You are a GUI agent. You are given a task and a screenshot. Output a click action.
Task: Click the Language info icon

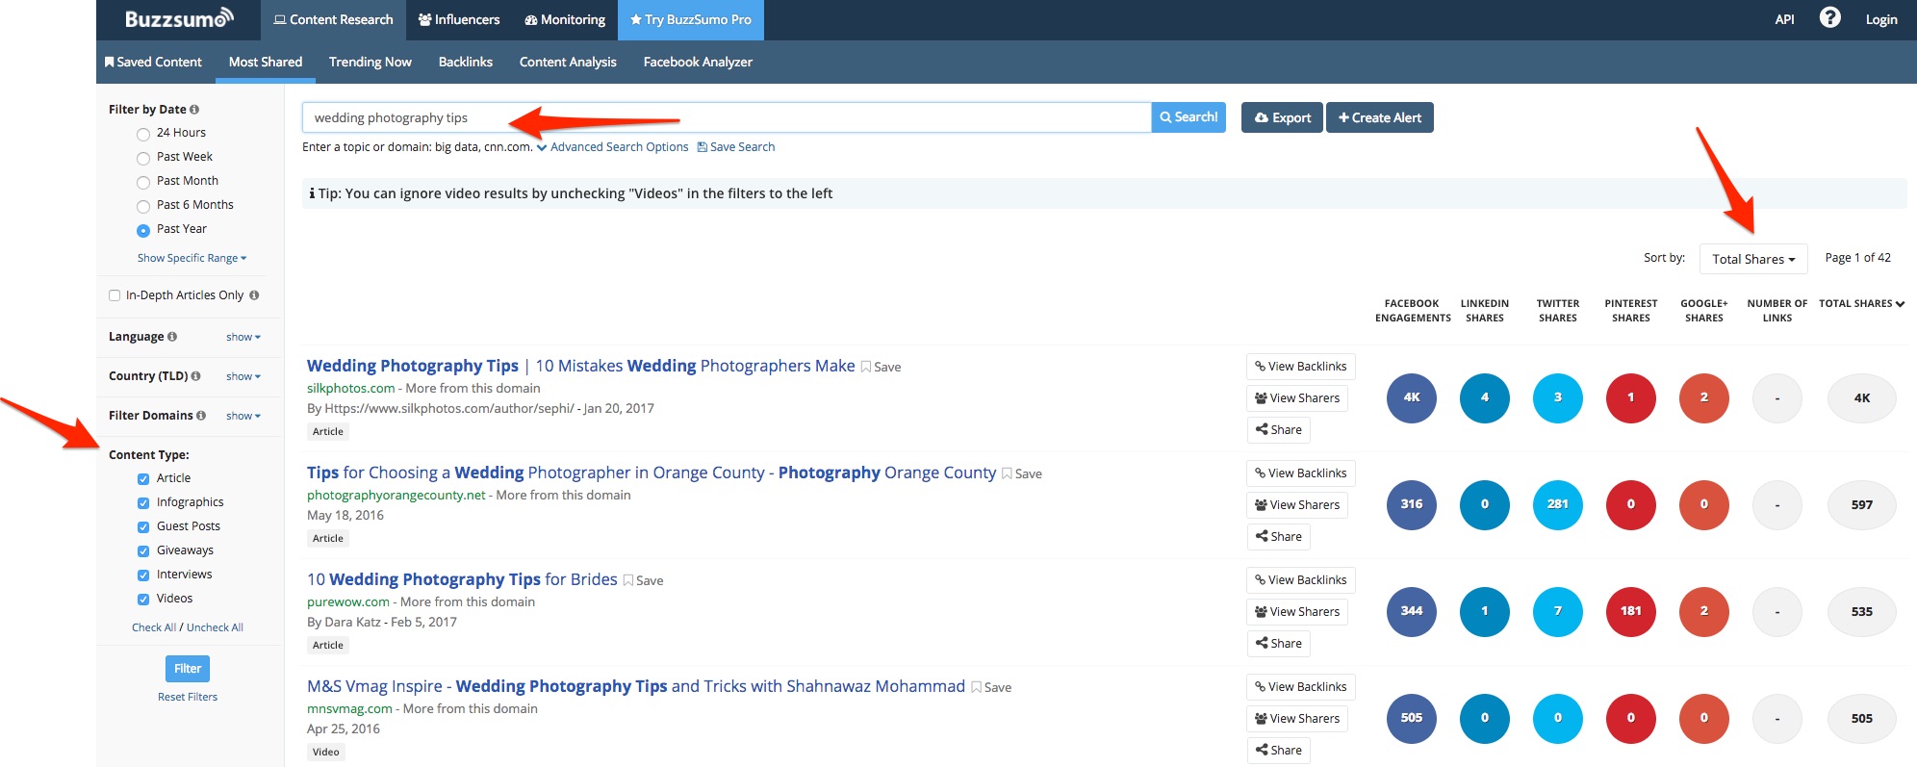click(x=172, y=337)
